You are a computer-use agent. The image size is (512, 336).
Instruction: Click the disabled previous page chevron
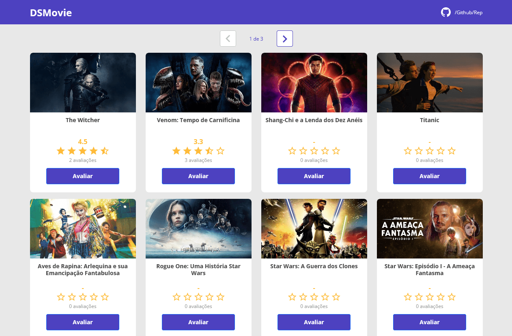click(x=228, y=39)
